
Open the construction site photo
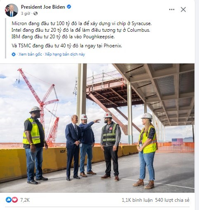(x=97, y=128)
